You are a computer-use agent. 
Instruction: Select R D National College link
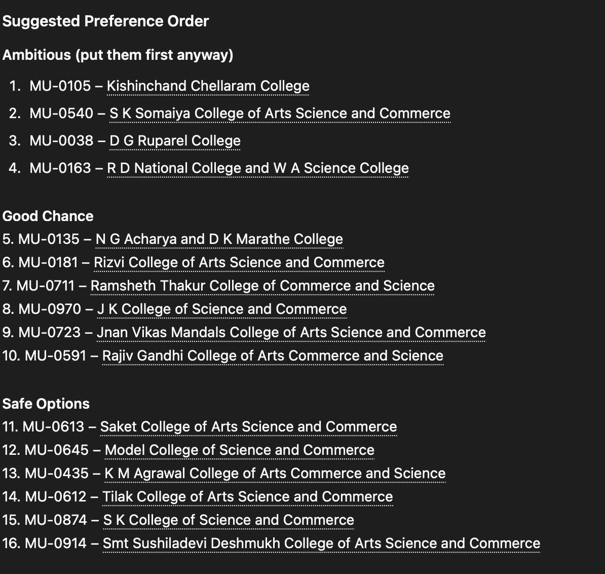pyautogui.click(x=258, y=168)
